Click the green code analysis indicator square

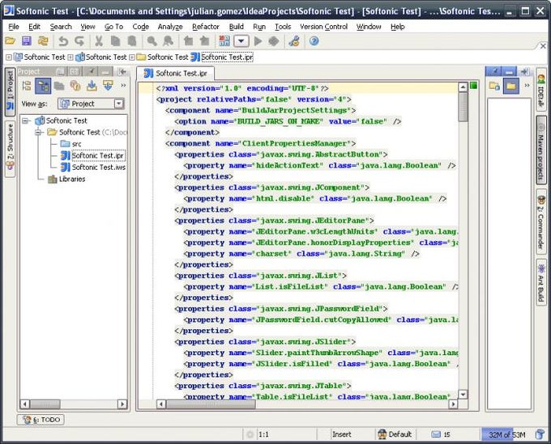point(473,85)
